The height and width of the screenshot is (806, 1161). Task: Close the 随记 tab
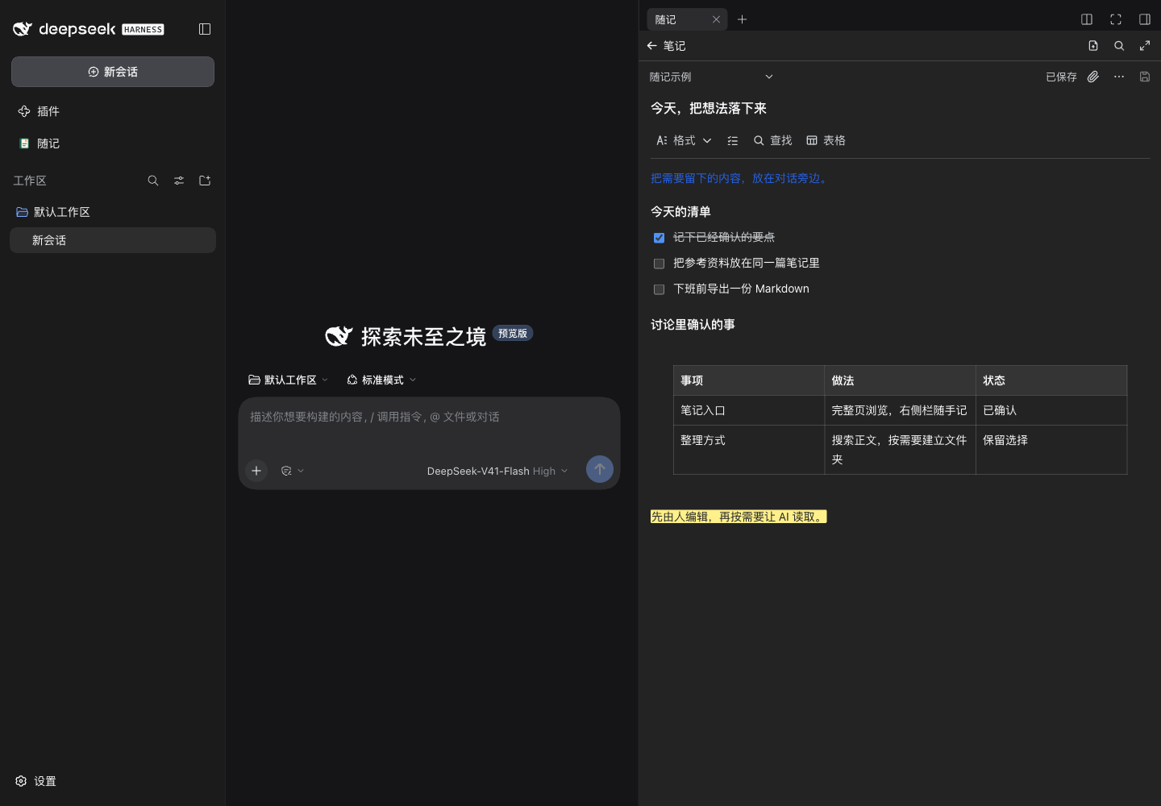[716, 19]
